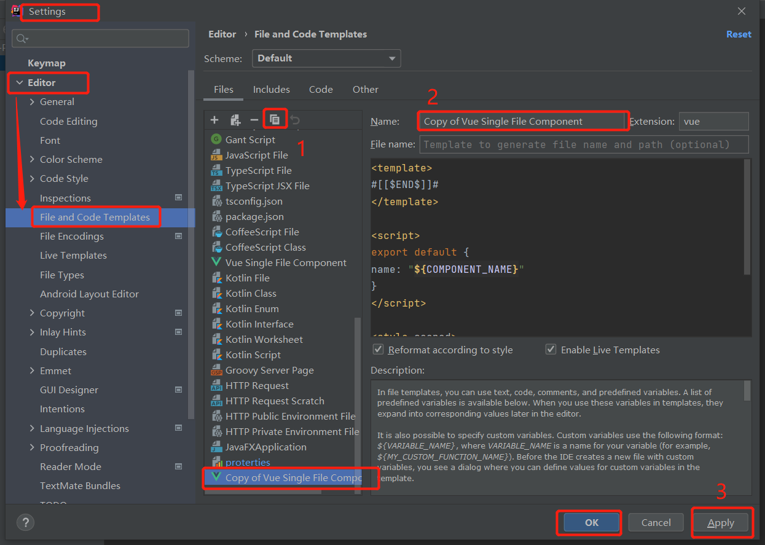The height and width of the screenshot is (545, 765).
Task: Select the protetties template entry
Action: (x=248, y=462)
